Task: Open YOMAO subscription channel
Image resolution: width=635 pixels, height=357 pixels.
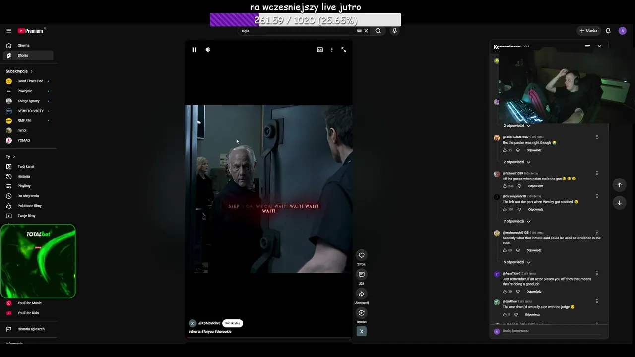Action: point(28,141)
